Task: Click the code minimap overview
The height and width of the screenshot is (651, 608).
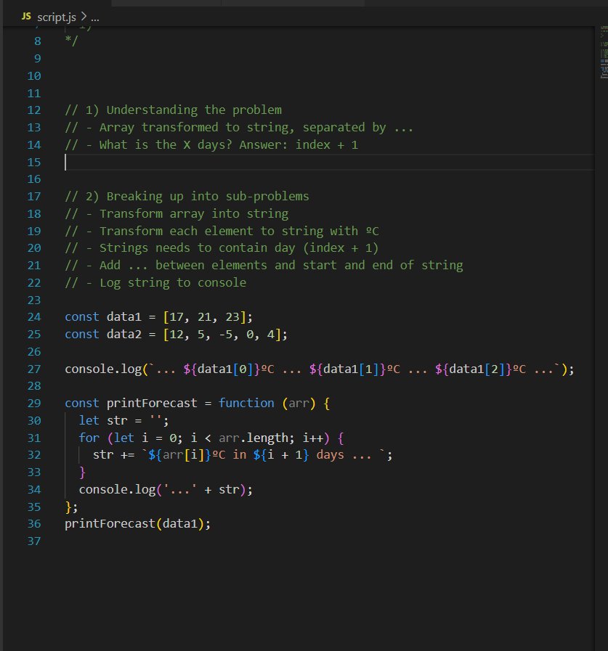Action: [x=604, y=52]
